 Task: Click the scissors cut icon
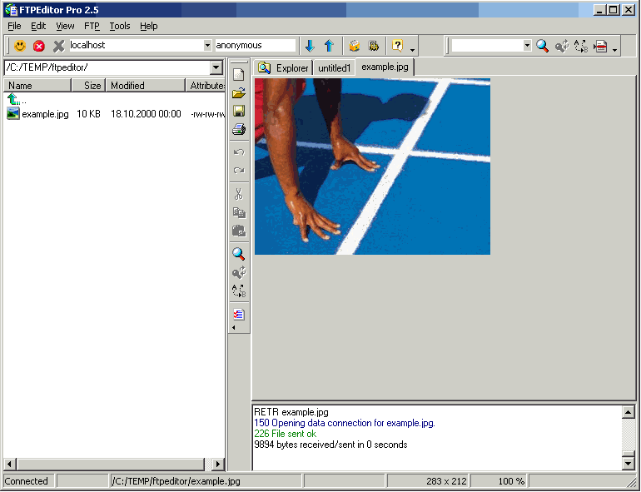(x=239, y=194)
